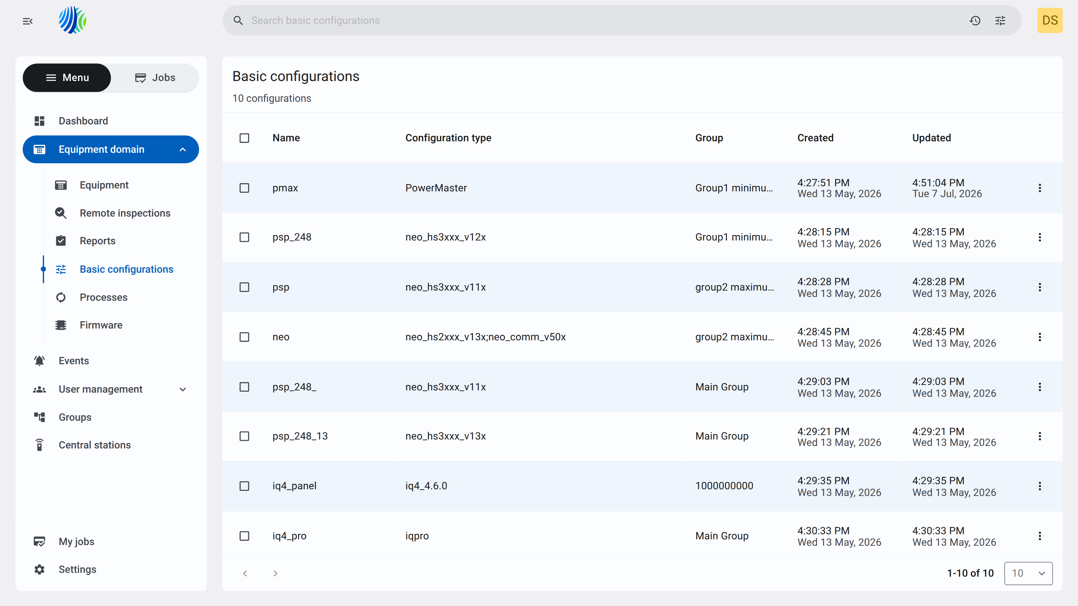1078x606 pixels.
Task: Check the psp_248_13 row checkbox
Action: click(244, 437)
